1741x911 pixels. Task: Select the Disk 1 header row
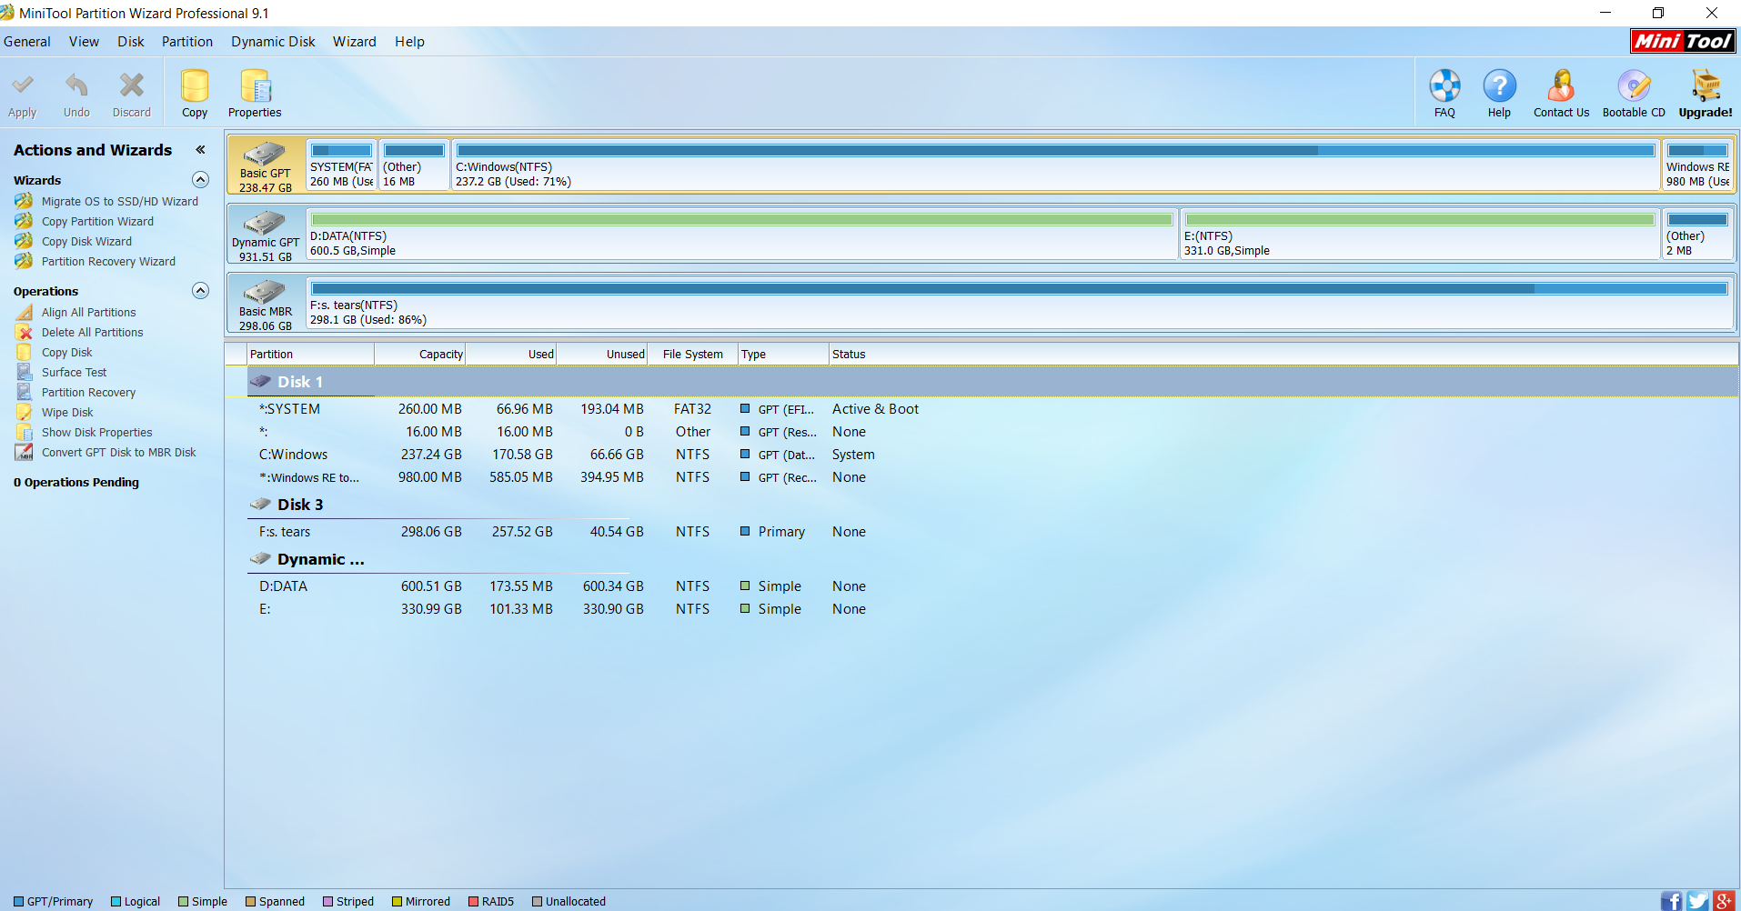click(x=991, y=382)
